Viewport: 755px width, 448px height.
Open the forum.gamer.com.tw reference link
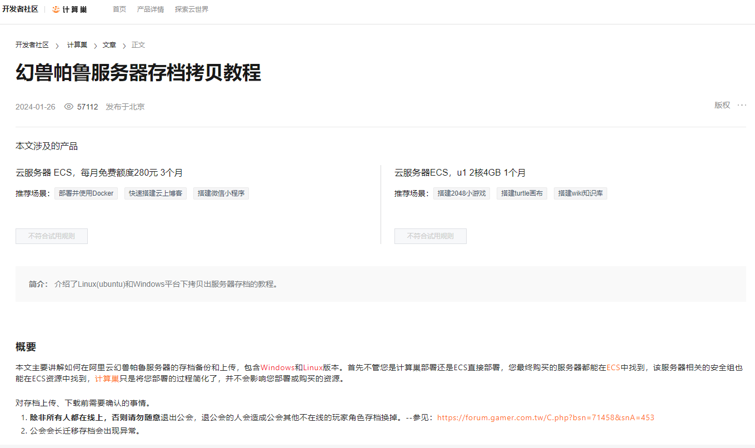[546, 417]
